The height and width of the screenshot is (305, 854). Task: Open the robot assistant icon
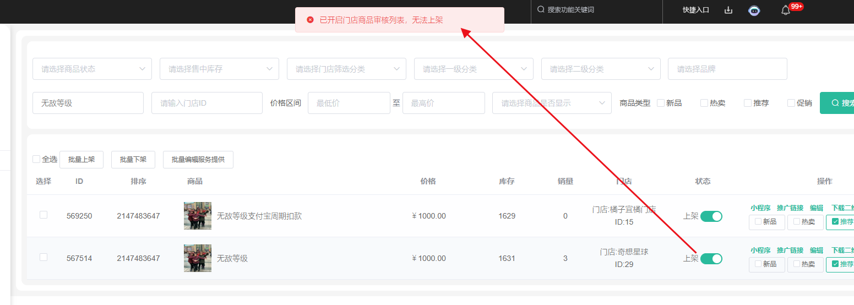point(754,10)
